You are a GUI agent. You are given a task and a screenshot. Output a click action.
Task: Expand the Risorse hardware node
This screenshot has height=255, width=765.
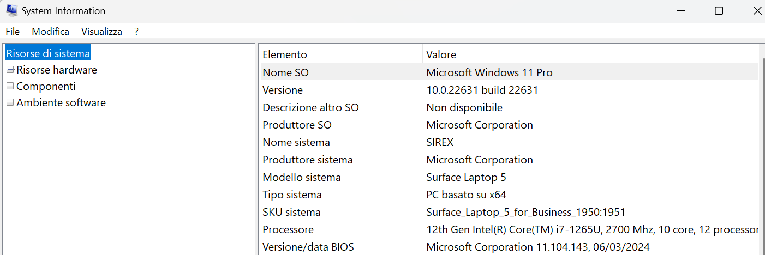[10, 70]
